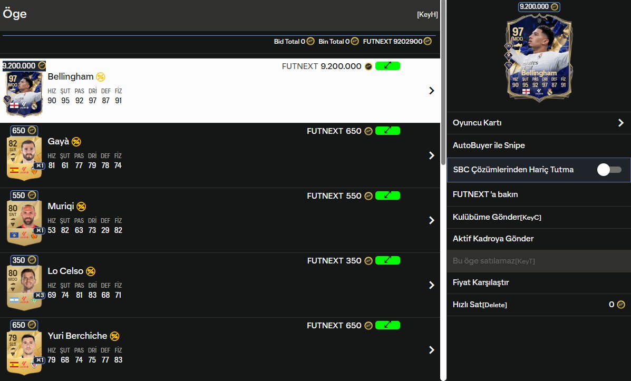Select FUTNEXT 'a bakın option

click(x=539, y=194)
